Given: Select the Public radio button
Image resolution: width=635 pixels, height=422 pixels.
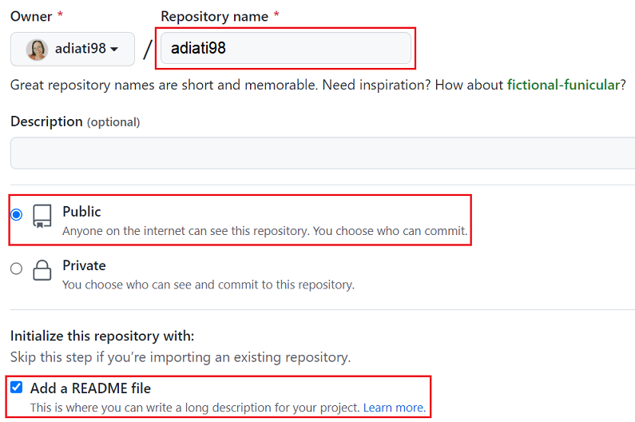Looking at the screenshot, I should [x=17, y=215].
